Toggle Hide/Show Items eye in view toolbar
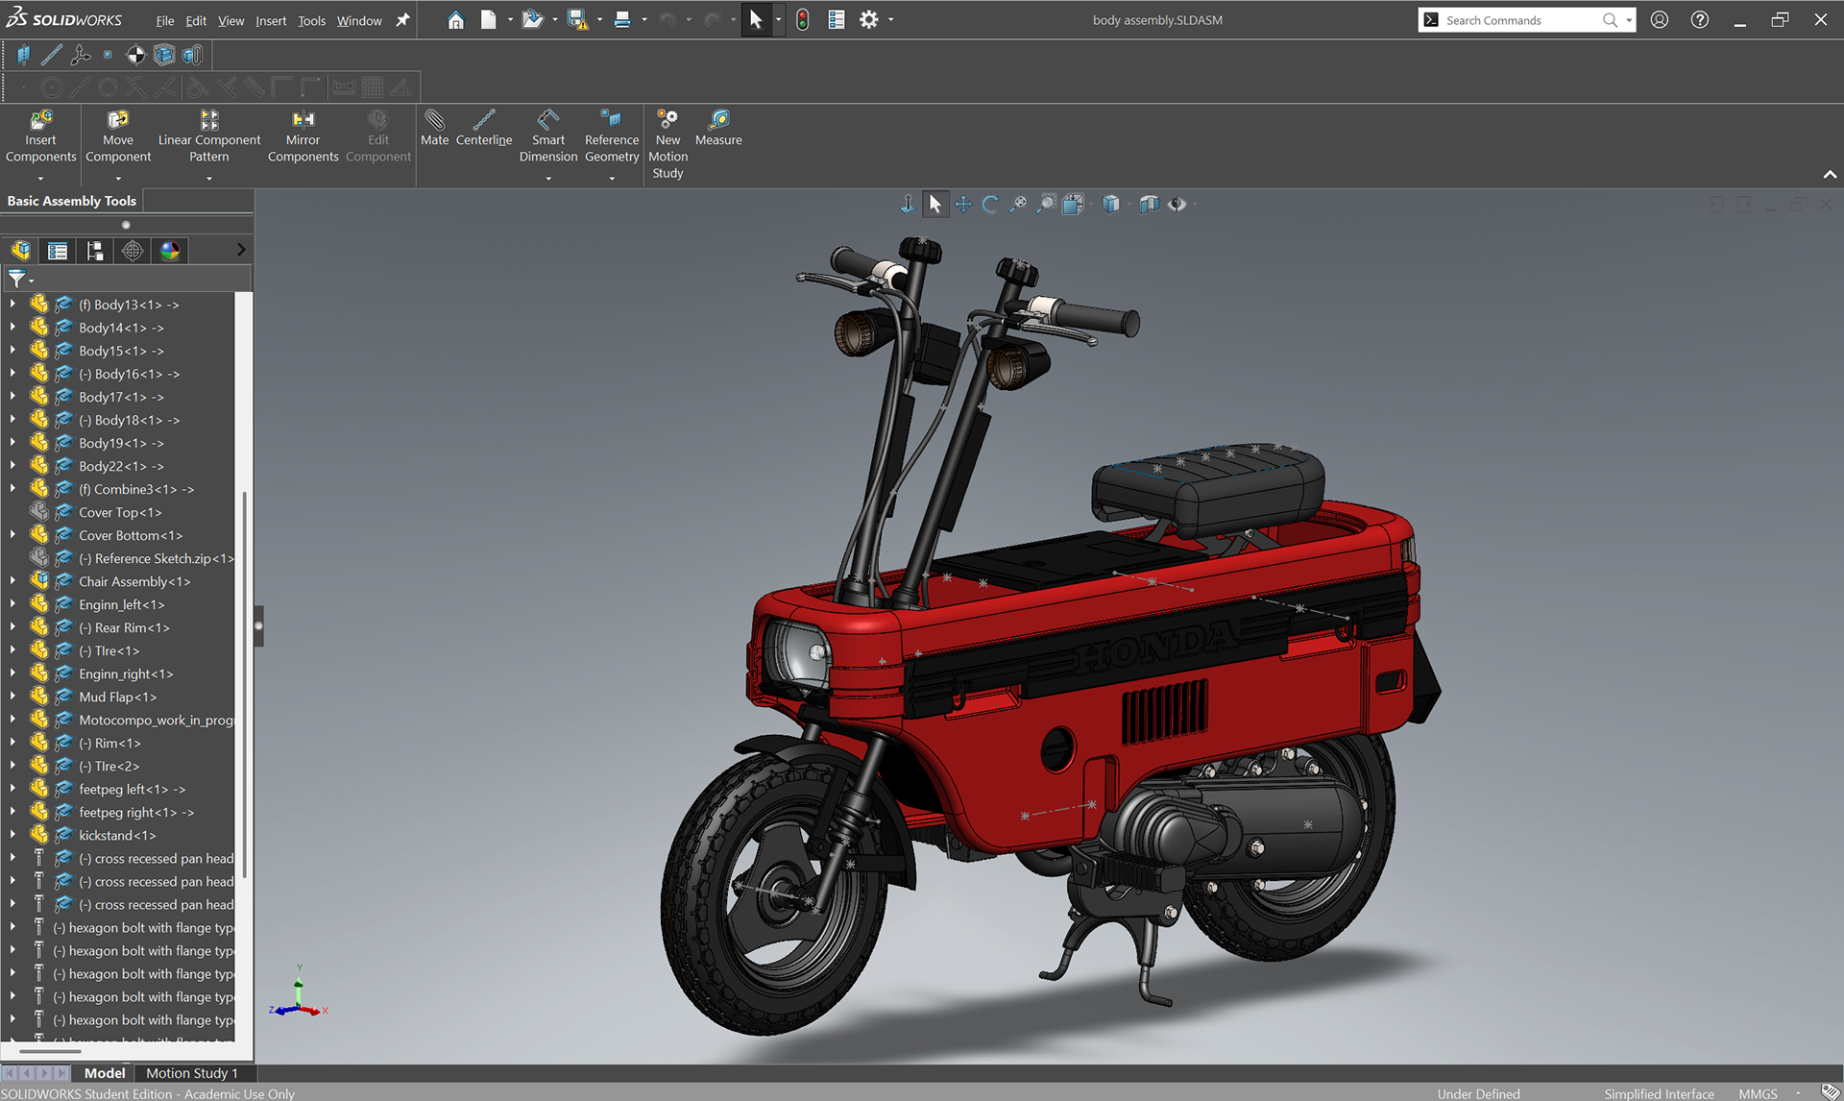The height and width of the screenshot is (1101, 1844). pyautogui.click(x=1177, y=204)
